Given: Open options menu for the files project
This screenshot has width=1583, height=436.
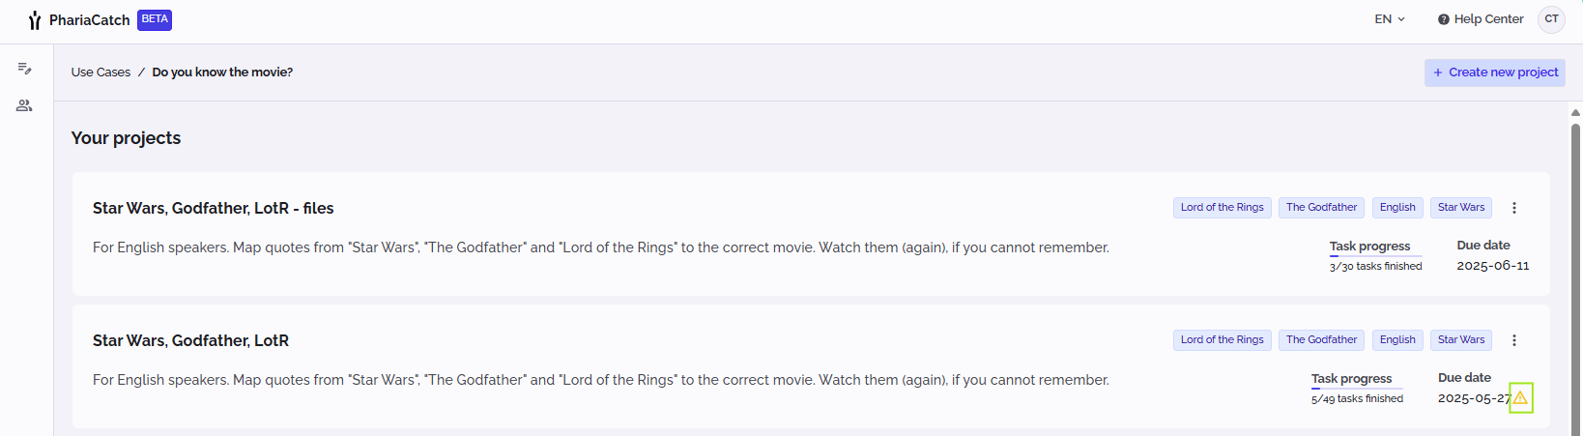Looking at the screenshot, I should 1514,208.
